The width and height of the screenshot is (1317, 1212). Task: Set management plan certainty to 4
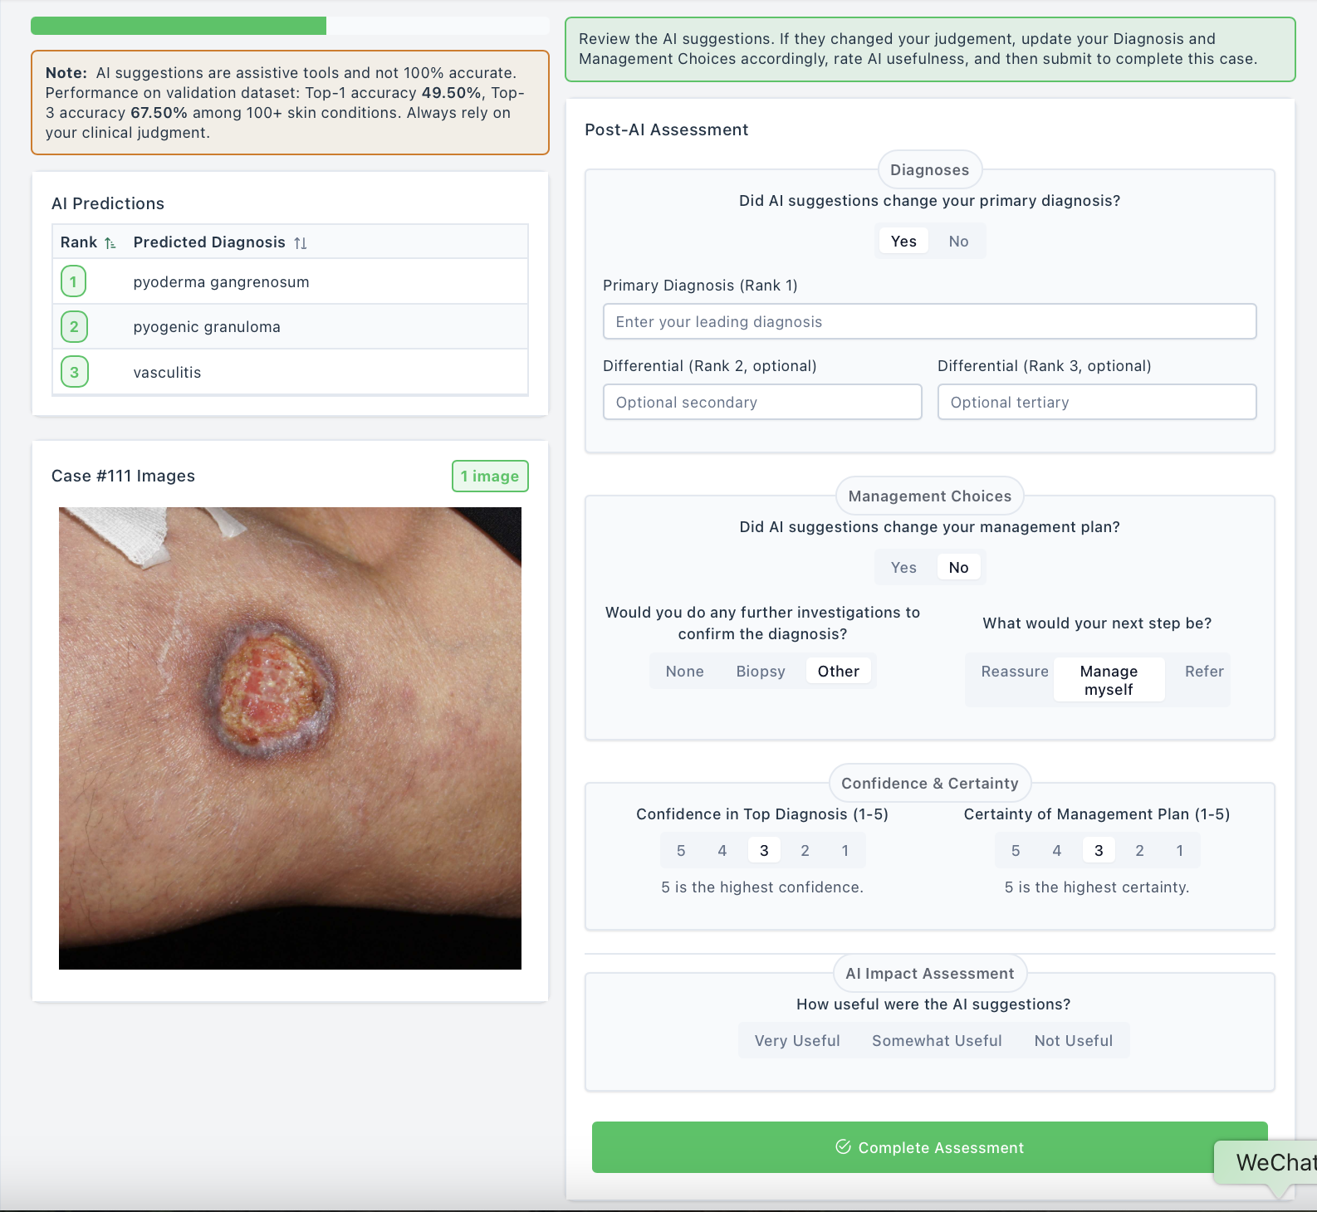1056,851
